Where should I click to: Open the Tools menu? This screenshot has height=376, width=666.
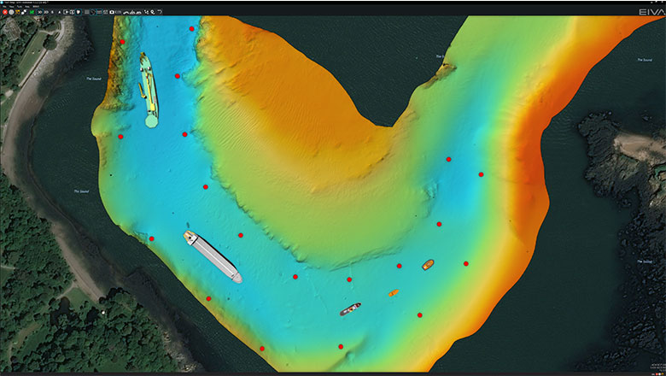pyautogui.click(x=20, y=6)
